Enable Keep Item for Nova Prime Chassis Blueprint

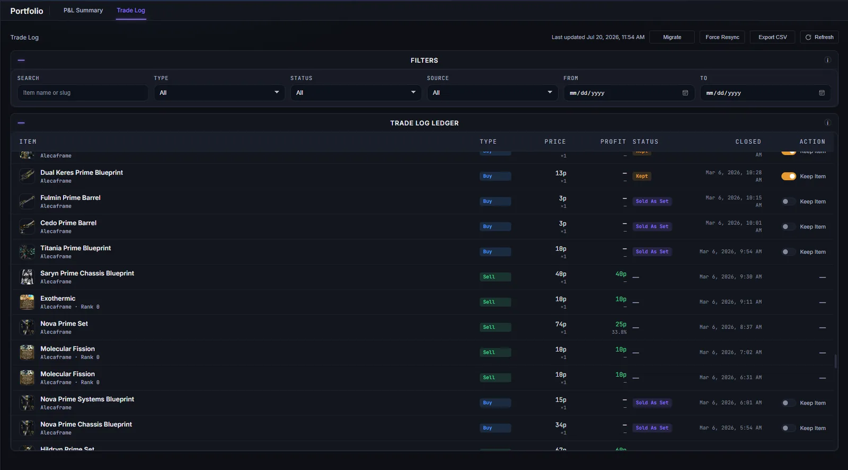[x=789, y=428]
